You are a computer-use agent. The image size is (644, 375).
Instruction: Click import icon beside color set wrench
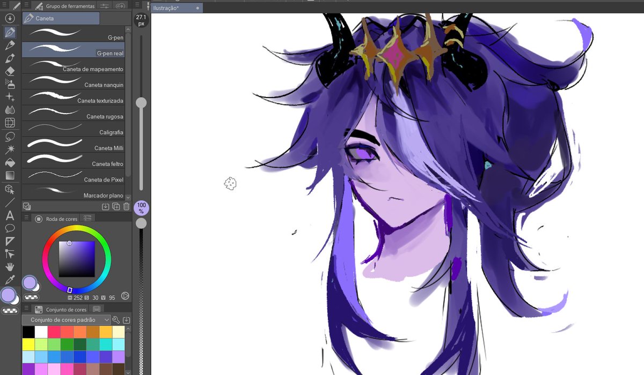(127, 320)
